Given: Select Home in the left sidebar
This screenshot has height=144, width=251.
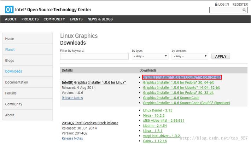Looking at the screenshot, I should pos(28,39).
